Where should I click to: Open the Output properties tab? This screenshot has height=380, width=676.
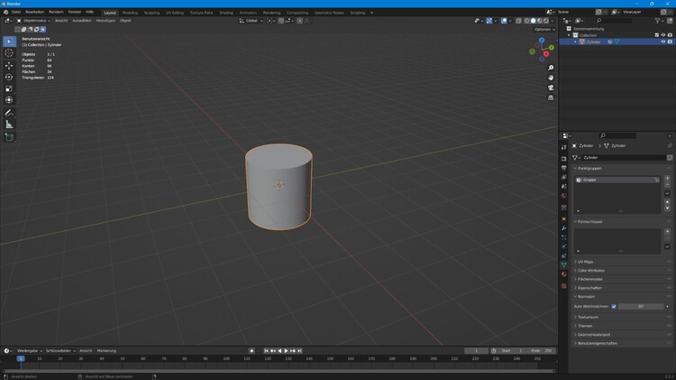point(564,168)
